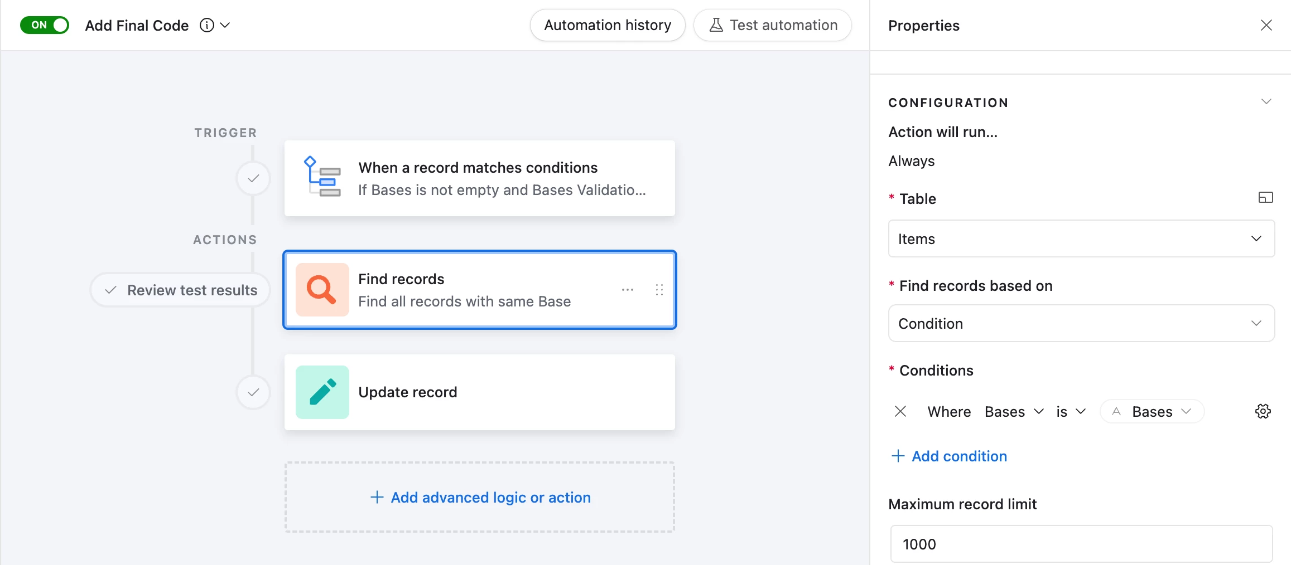Collapse the Configuration section
This screenshot has width=1291, height=565.
[1266, 102]
